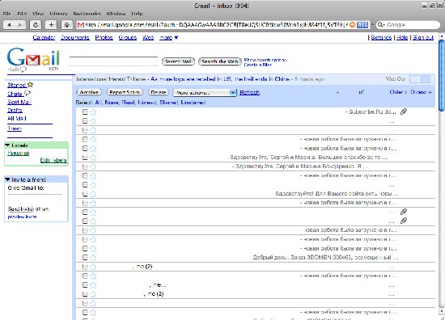Star the 'Заказ 3DOMEN' message
445x320 pixels.
pyautogui.click(x=93, y=258)
